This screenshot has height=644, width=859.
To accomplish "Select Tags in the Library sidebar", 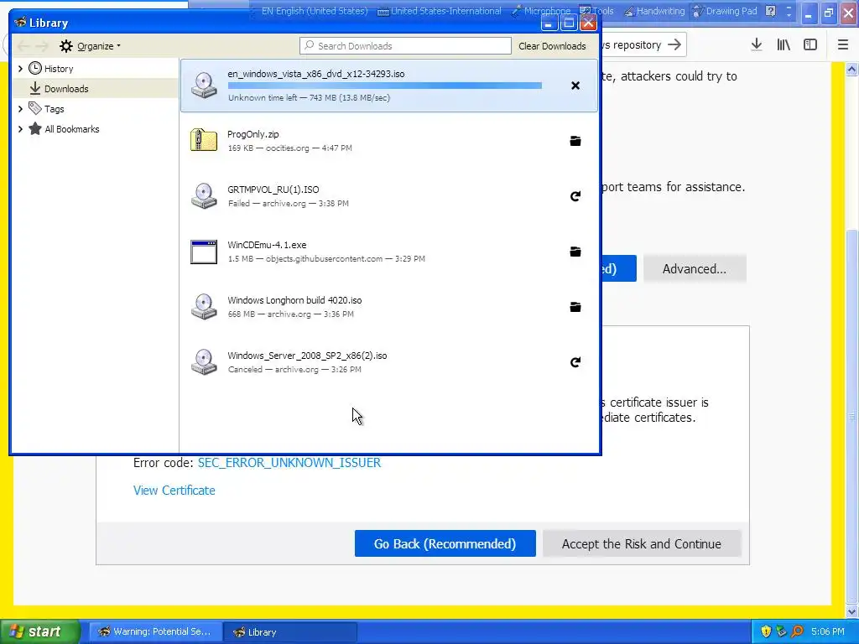I will tap(96, 109).
